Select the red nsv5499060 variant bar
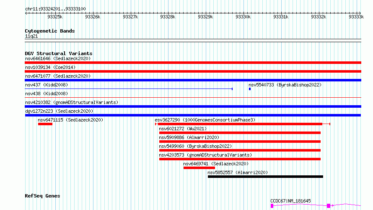Screen dimensions: 373x210 [240, 150]
